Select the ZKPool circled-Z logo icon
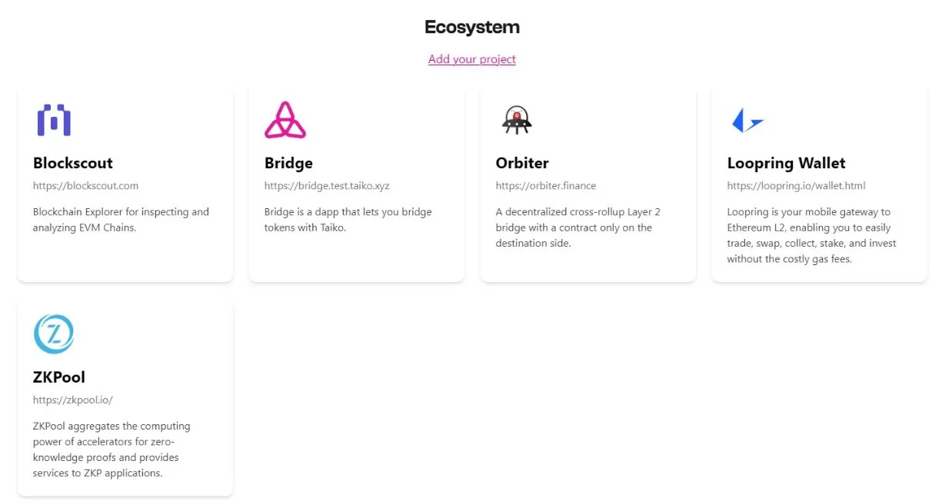Screen dimensions: 942x501 (54, 333)
